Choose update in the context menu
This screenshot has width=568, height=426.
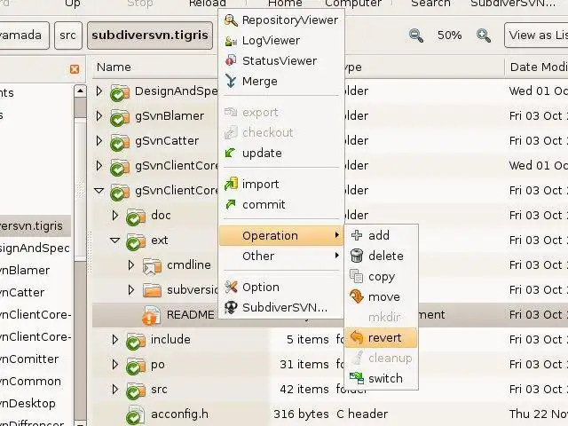click(281, 154)
